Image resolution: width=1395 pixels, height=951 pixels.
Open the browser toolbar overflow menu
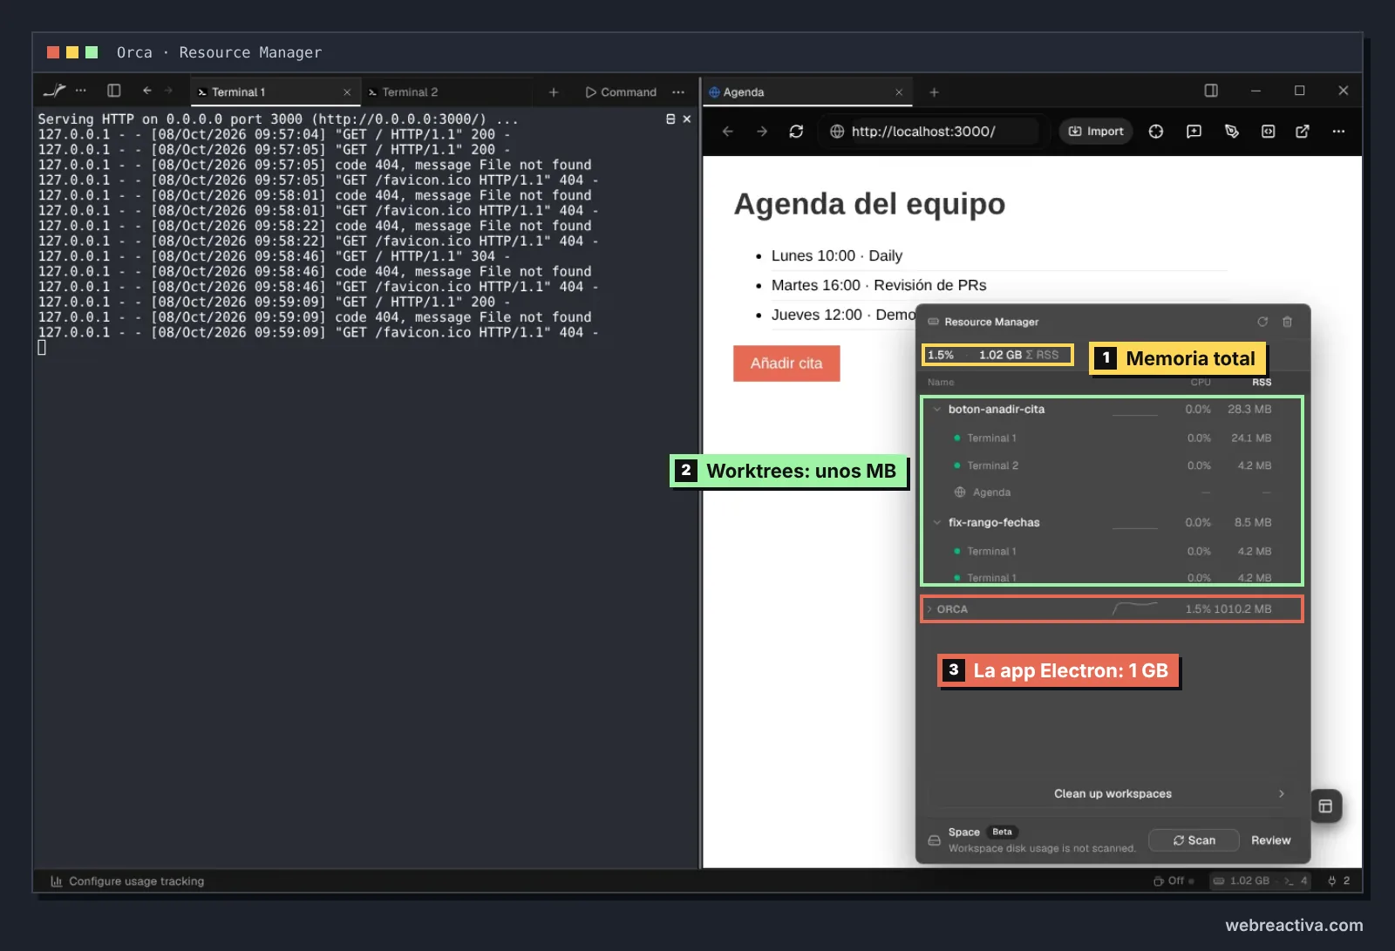point(1338,132)
